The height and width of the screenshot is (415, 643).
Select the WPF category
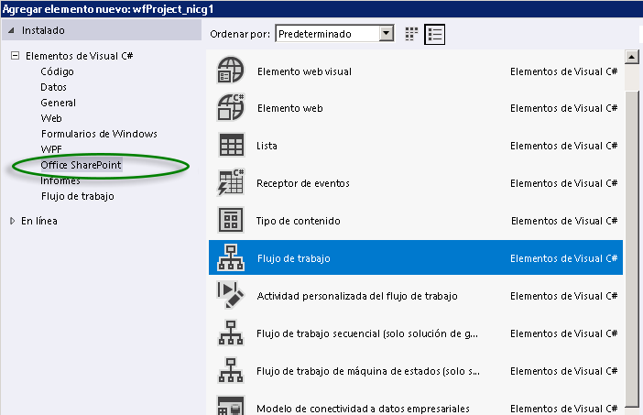click(51, 149)
